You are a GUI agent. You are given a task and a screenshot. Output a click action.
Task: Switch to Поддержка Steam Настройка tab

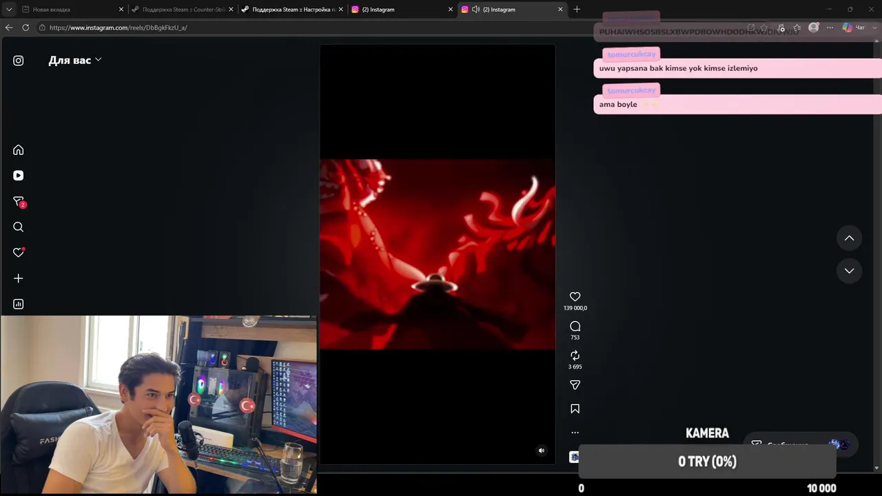(291, 10)
